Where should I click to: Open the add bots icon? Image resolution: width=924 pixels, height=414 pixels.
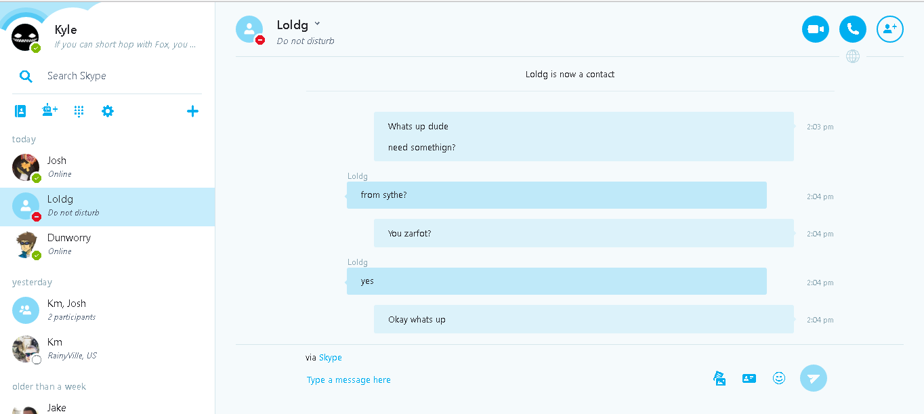click(x=50, y=110)
